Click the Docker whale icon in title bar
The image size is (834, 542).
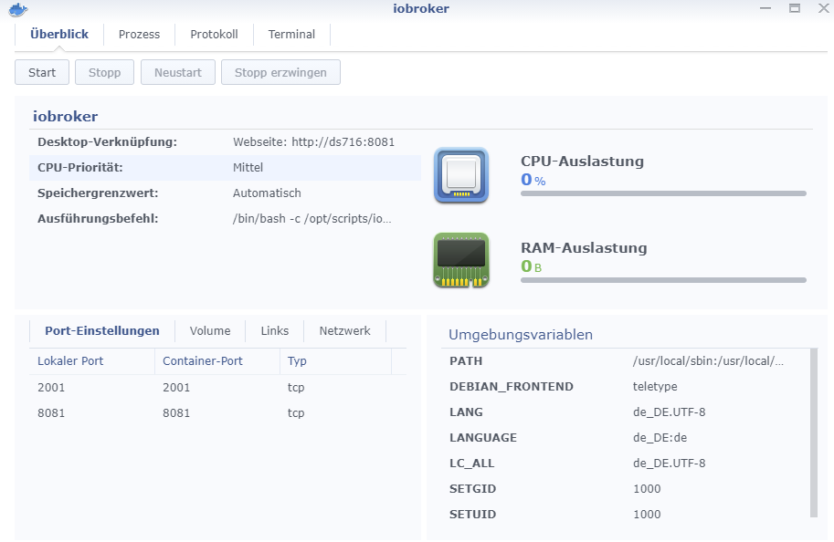18,9
